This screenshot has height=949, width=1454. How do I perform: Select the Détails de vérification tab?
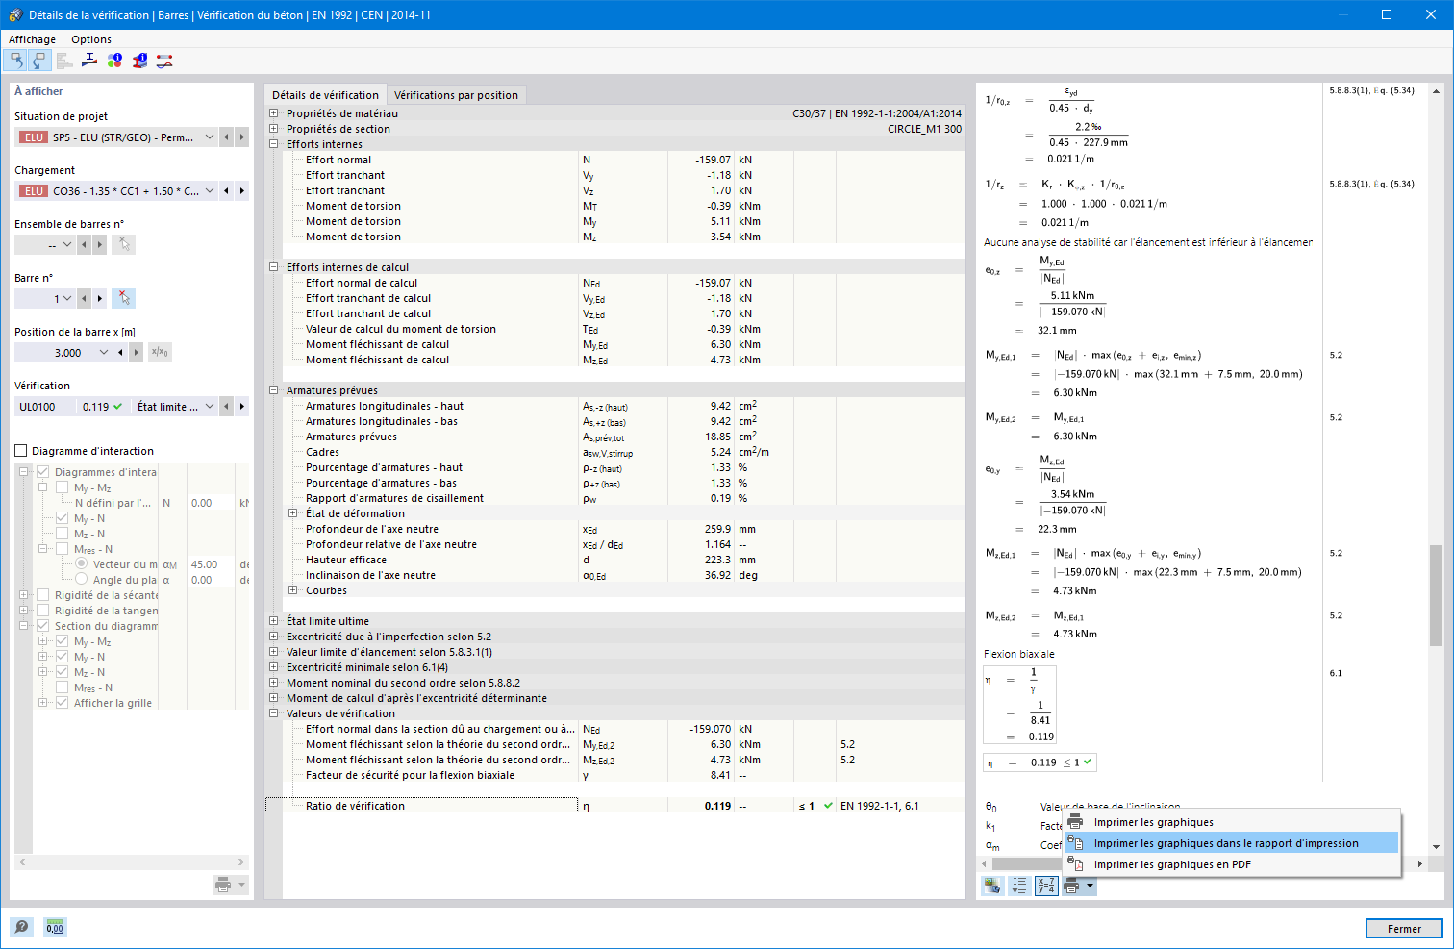(325, 95)
